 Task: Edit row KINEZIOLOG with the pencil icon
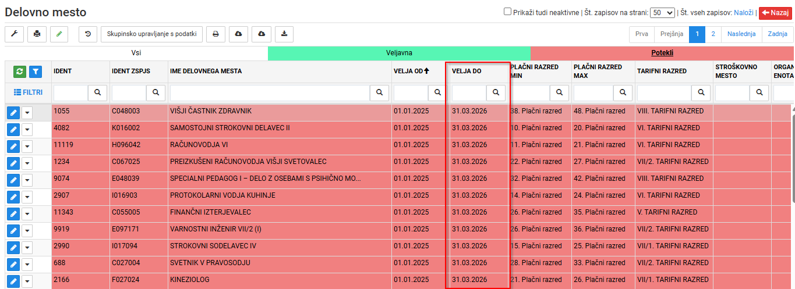click(x=13, y=282)
